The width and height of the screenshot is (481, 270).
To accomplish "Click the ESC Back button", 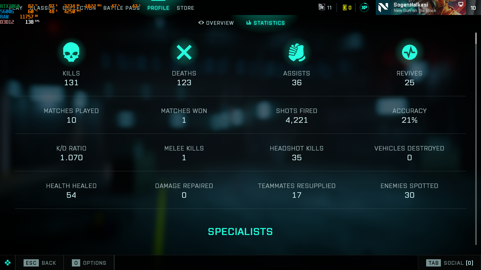I will click(x=40, y=263).
